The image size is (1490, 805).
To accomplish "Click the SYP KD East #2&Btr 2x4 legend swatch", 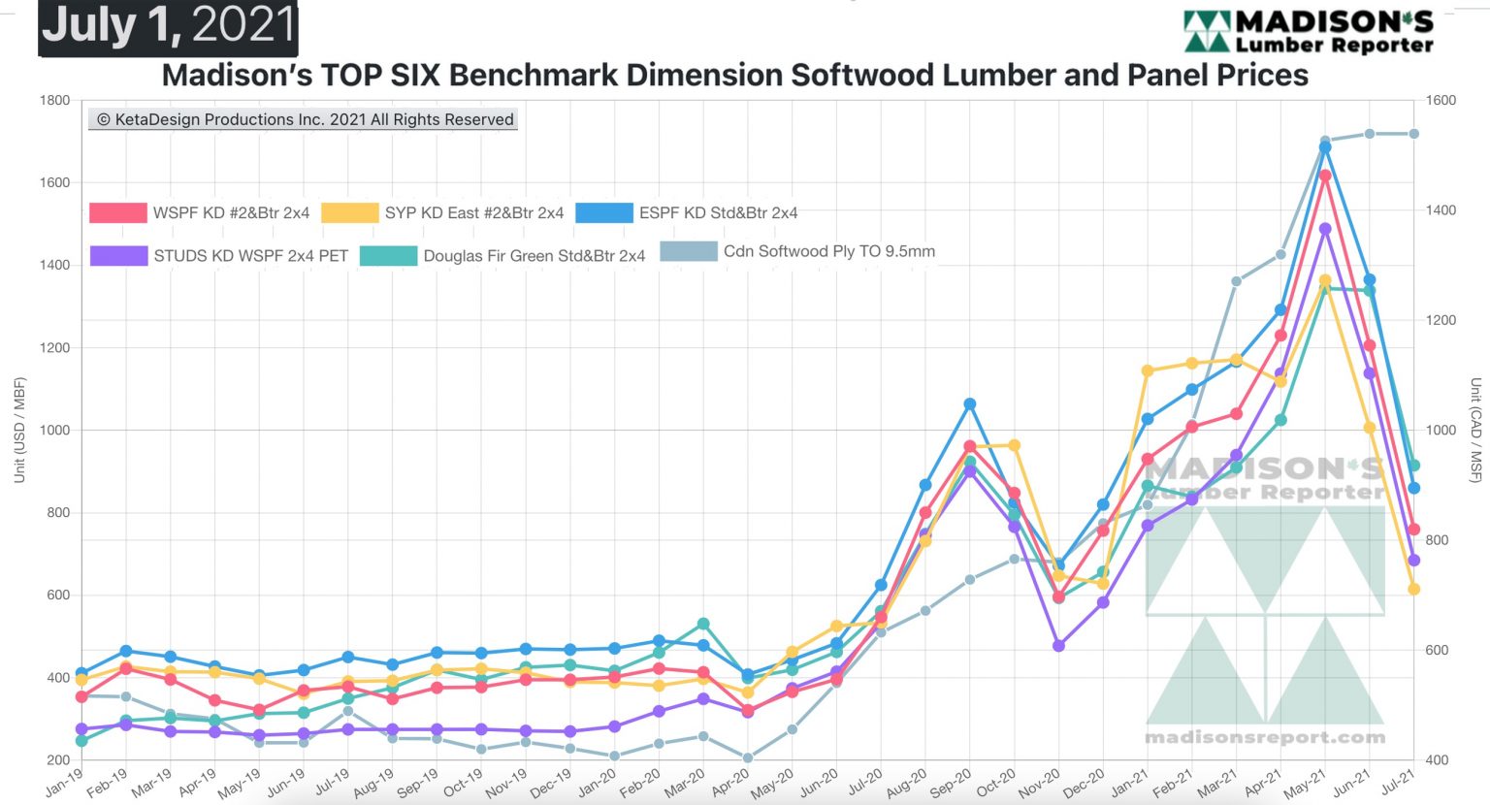I will click(x=349, y=211).
